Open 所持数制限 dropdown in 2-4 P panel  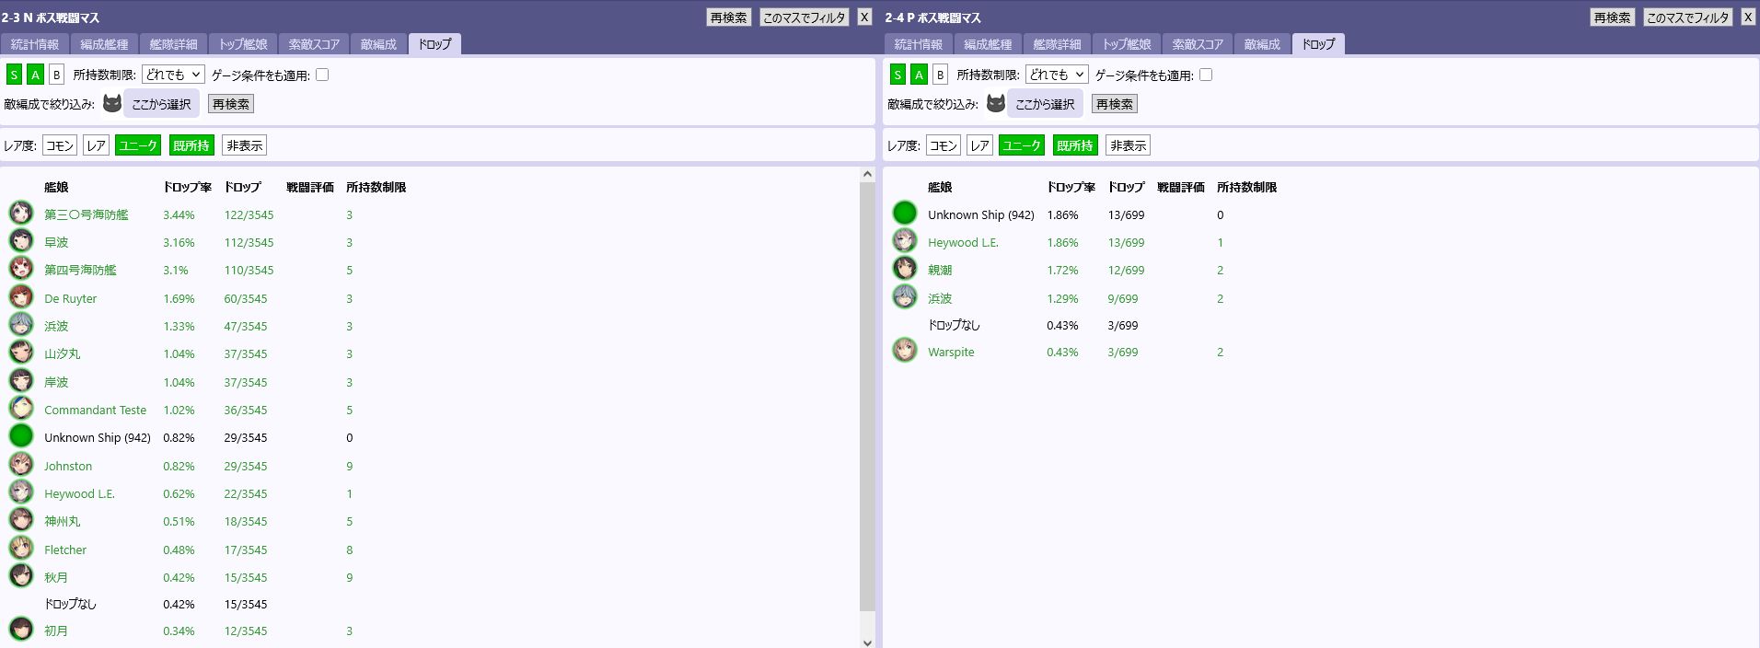click(x=1057, y=75)
